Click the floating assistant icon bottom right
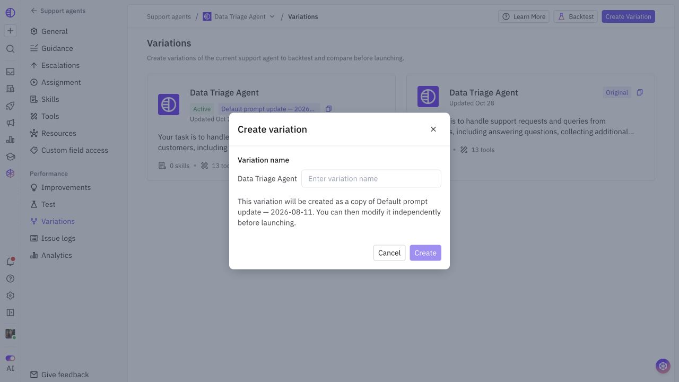This screenshot has height=382, width=679. point(663,366)
